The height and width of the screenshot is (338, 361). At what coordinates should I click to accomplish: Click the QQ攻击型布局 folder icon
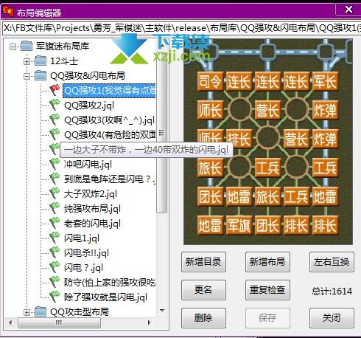point(41,311)
